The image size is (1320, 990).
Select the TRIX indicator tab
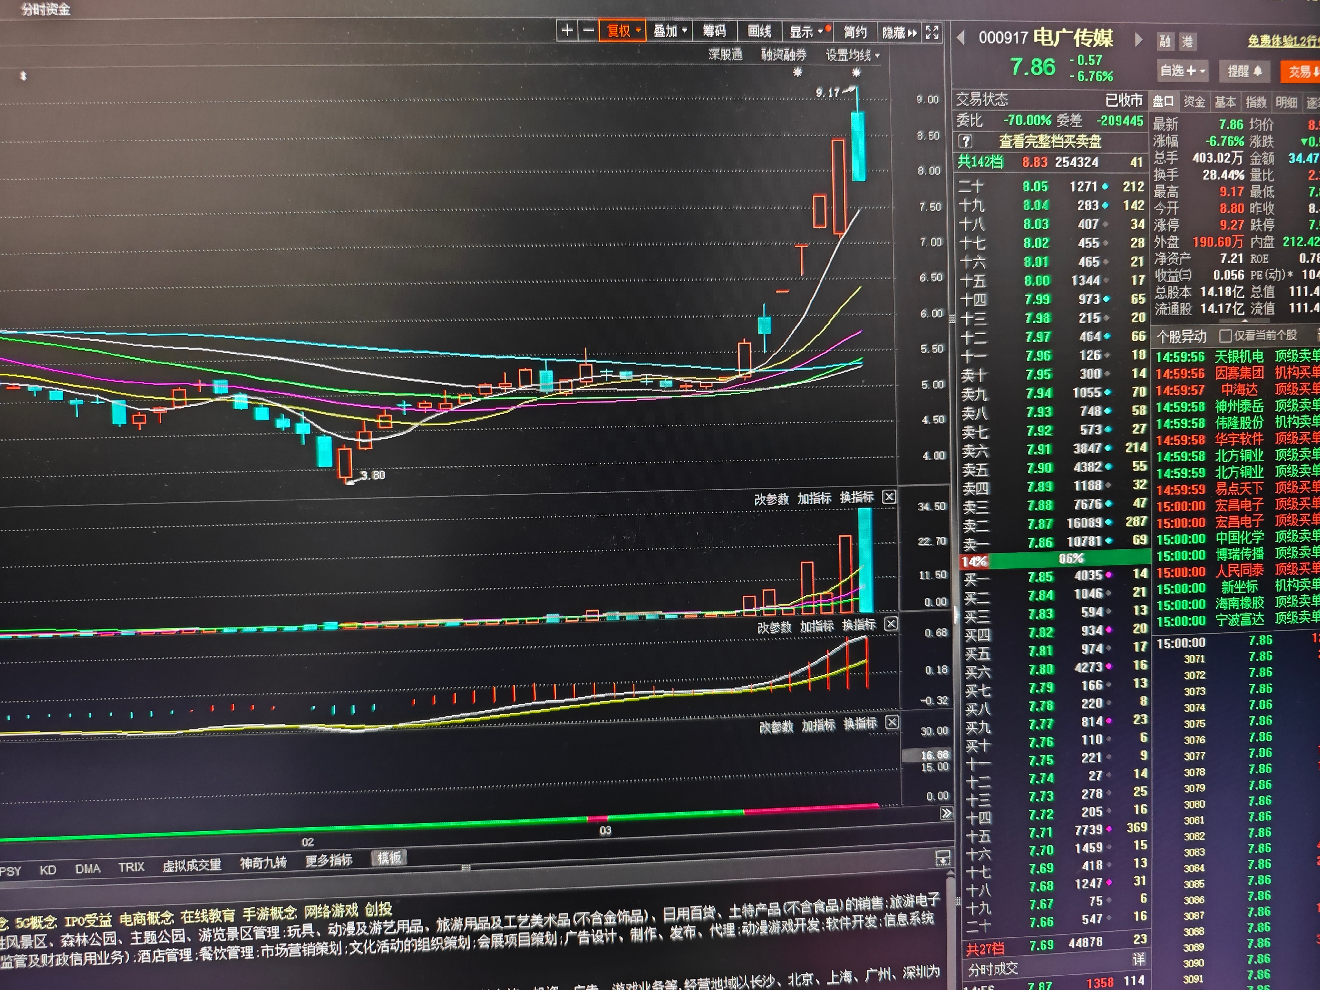(131, 867)
